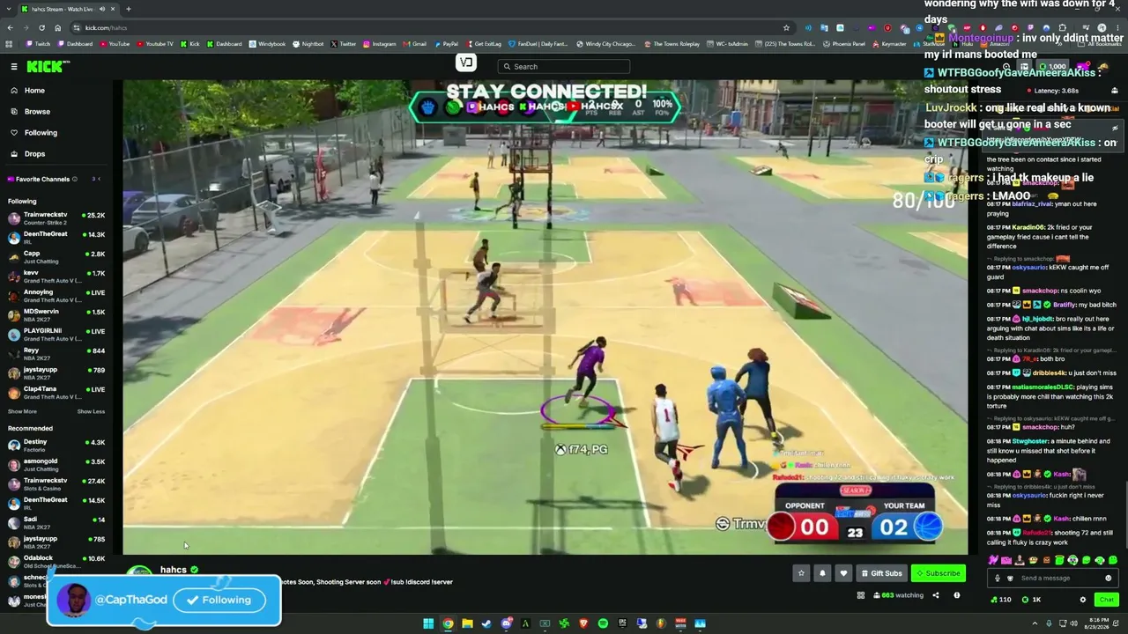Open Steam from the taskbar
The width and height of the screenshot is (1128, 634).
coord(486,623)
